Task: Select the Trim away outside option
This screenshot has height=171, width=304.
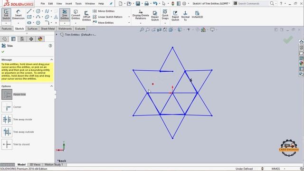Action: pos(7,132)
